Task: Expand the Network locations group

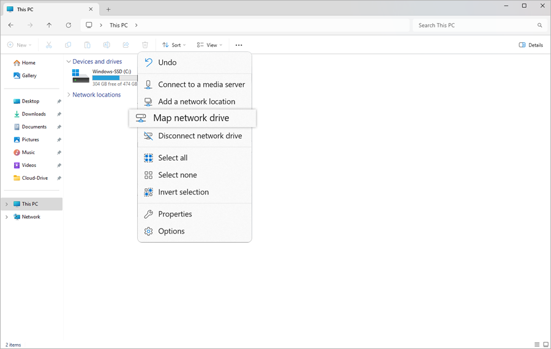Action: click(x=69, y=95)
